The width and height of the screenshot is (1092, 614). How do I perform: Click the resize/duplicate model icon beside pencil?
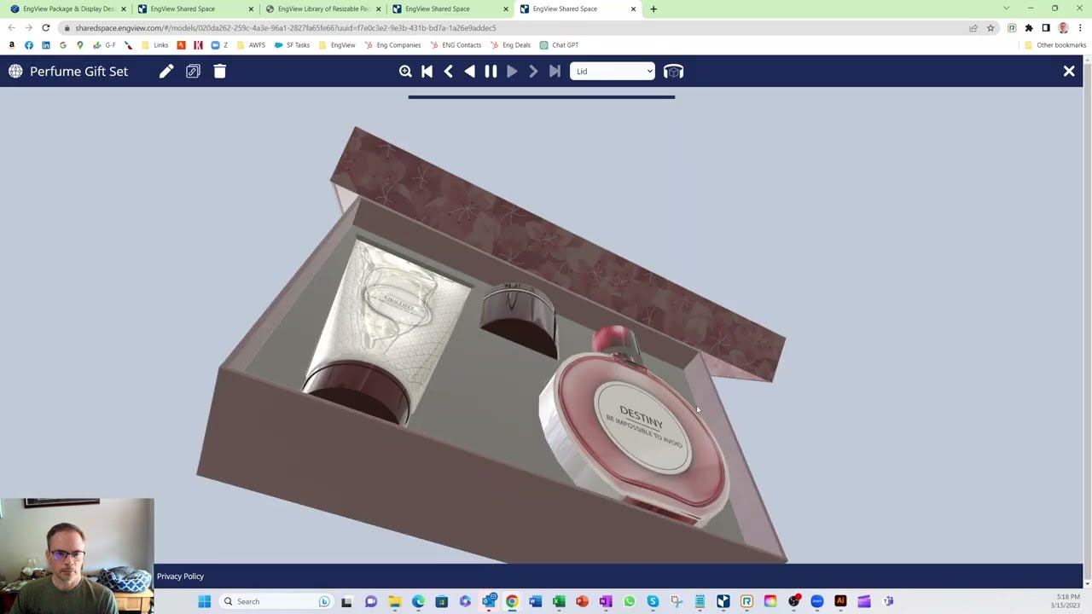click(x=193, y=72)
